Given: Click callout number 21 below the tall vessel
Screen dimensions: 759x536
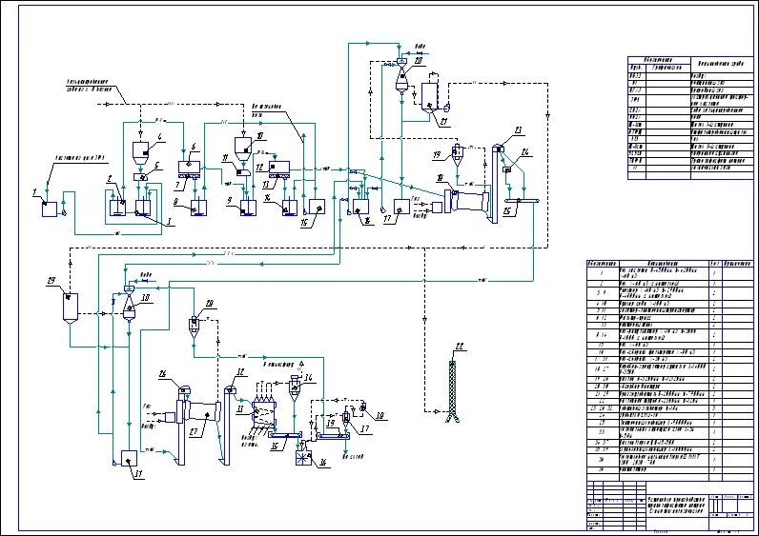Looking at the screenshot, I should [x=444, y=122].
